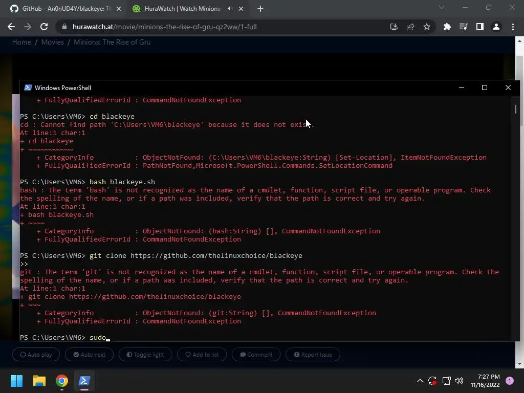Screen dimensions: 524x393
Task: Click the 'cd blackeye' prompt command text
Action: [112, 117]
